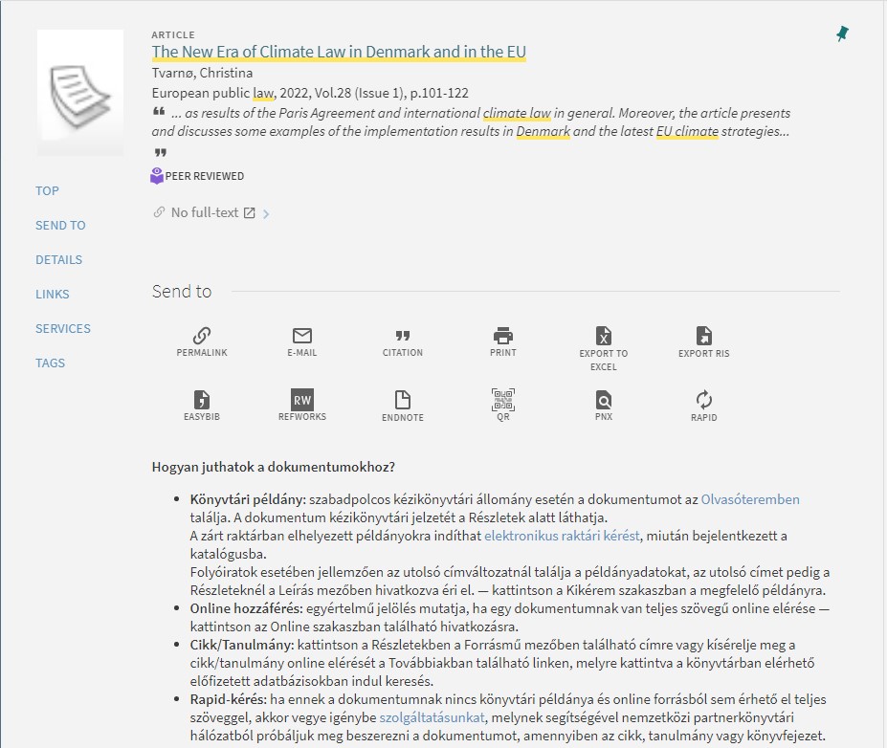Send record to RefWorks
The height and width of the screenshot is (748, 887).
click(x=302, y=401)
